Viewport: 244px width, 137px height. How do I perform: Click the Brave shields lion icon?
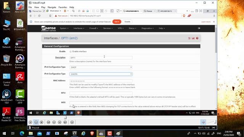click(184, 16)
